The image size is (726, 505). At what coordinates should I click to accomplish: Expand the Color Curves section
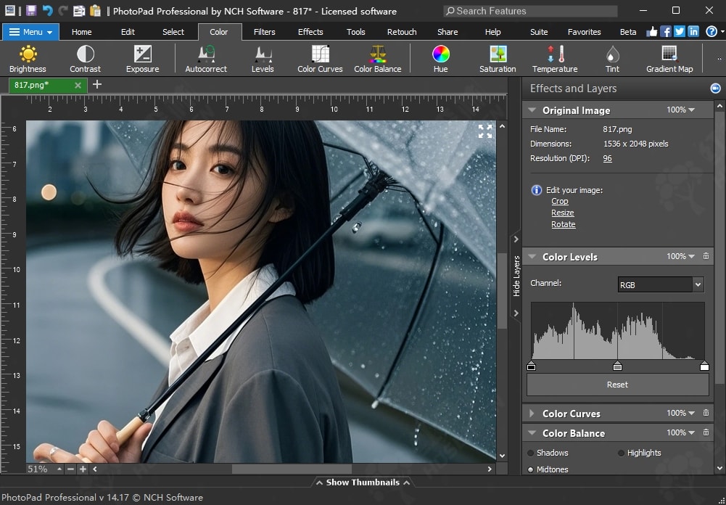point(532,414)
